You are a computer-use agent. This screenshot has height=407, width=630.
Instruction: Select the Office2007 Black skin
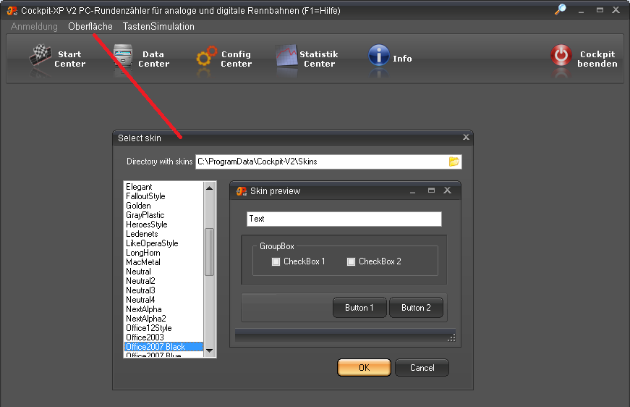163,347
